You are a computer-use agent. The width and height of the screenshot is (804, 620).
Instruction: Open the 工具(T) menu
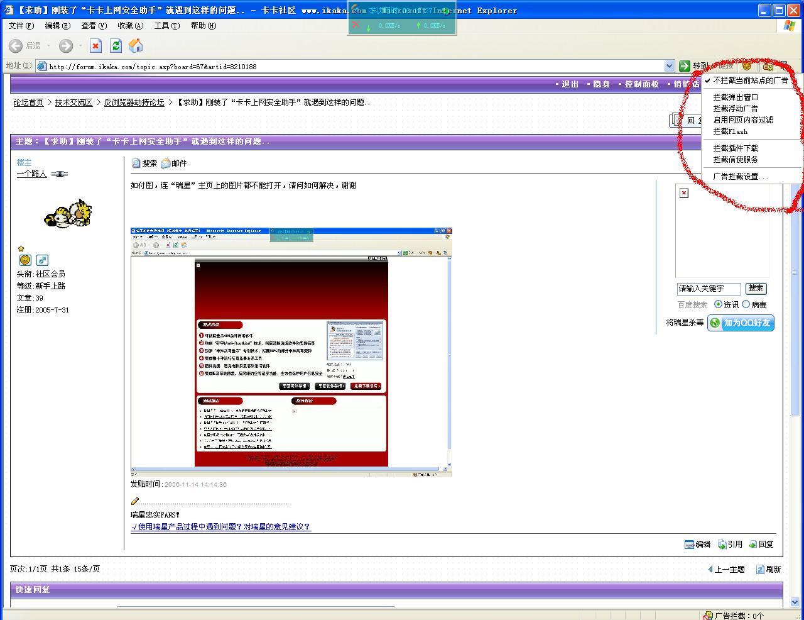pos(166,26)
